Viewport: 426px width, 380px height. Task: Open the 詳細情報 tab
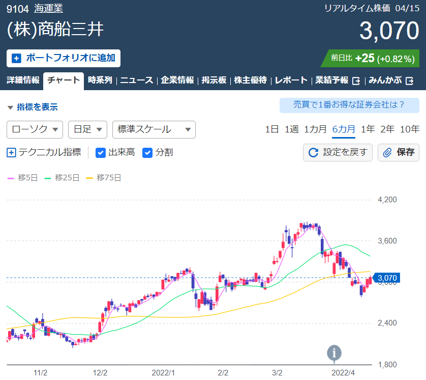(23, 80)
